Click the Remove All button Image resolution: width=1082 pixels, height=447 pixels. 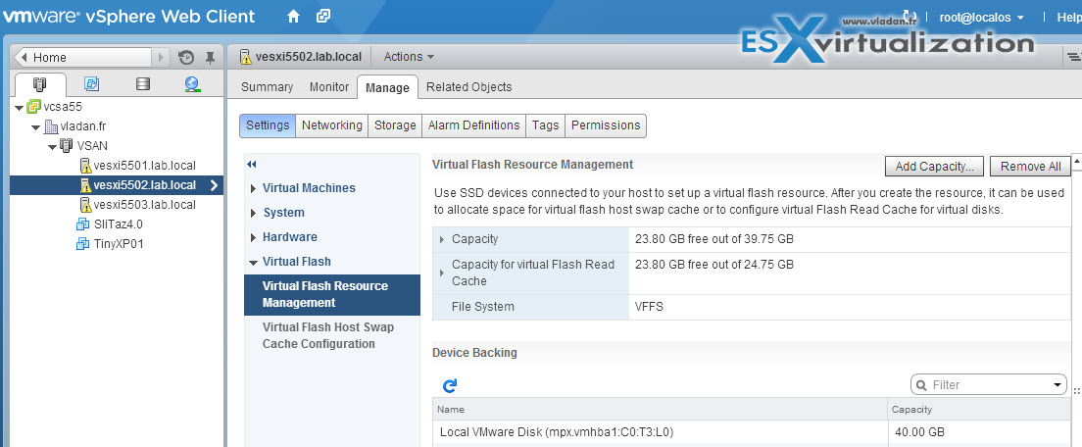tap(1031, 167)
